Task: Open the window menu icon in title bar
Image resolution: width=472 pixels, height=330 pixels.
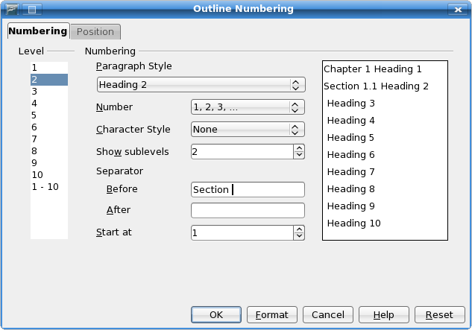Action: [12, 9]
